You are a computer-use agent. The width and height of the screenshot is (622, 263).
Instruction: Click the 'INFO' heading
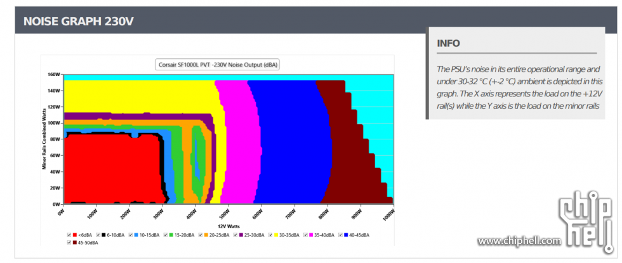point(448,43)
